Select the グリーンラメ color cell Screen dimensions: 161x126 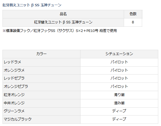pos(42,111)
